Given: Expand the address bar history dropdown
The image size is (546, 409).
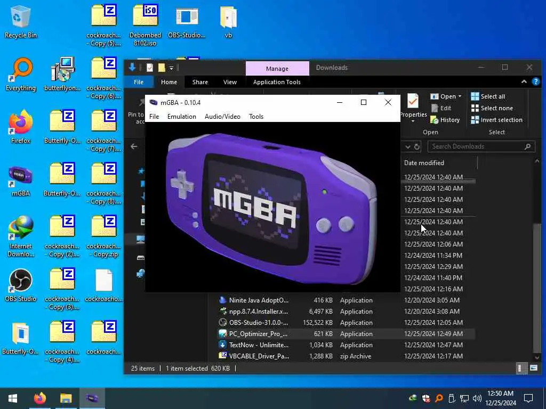Looking at the screenshot, I should pyautogui.click(x=408, y=146).
